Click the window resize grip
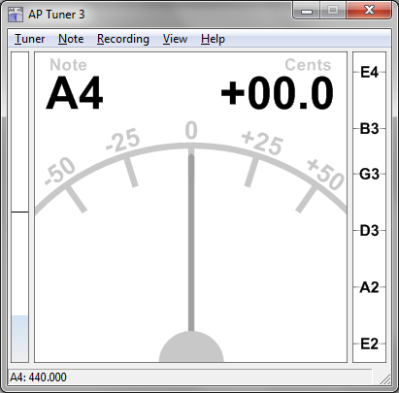The height and width of the screenshot is (393, 399). pos(385,379)
